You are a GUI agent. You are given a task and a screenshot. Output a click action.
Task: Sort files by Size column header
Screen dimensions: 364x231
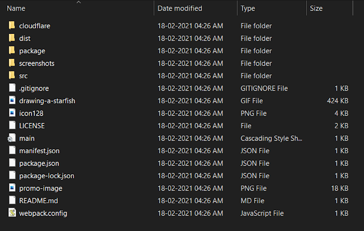tap(316, 8)
